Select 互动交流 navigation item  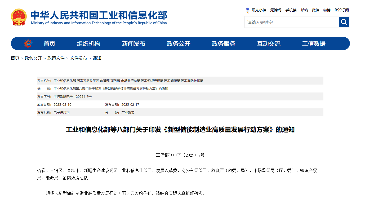coord(269,44)
